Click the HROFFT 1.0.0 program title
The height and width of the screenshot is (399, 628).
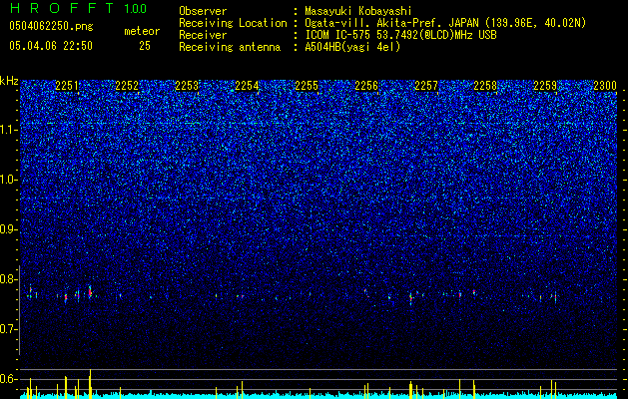[79, 8]
